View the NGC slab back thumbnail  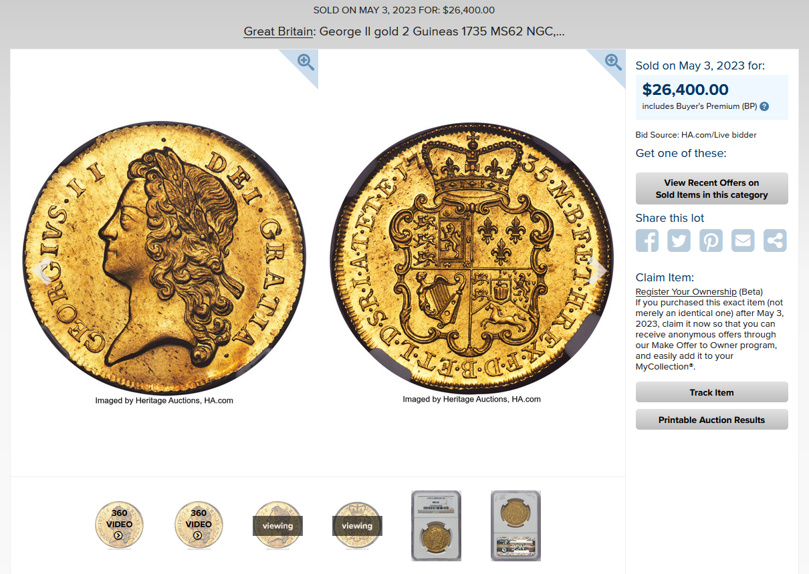(x=515, y=525)
